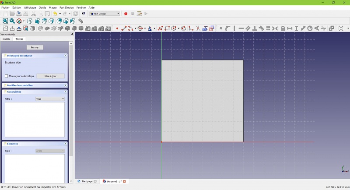Open the Filtre Tous dropdown

pyautogui.click(x=50, y=99)
